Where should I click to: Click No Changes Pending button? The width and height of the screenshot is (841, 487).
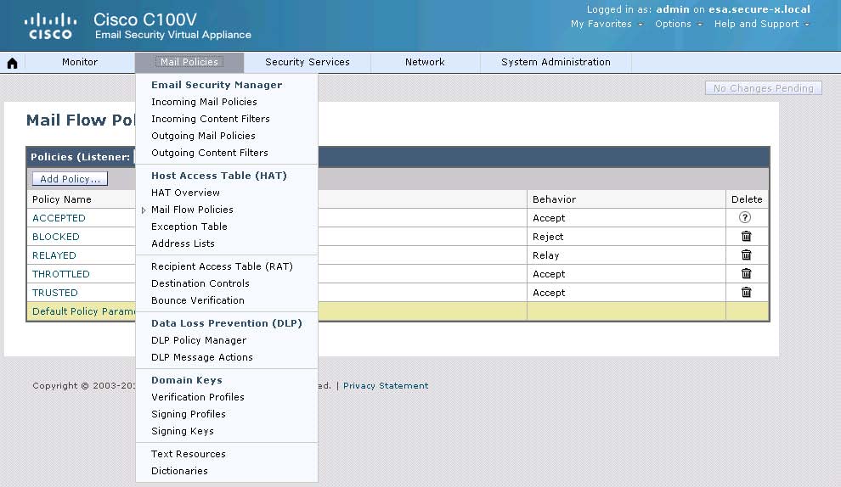click(x=763, y=88)
